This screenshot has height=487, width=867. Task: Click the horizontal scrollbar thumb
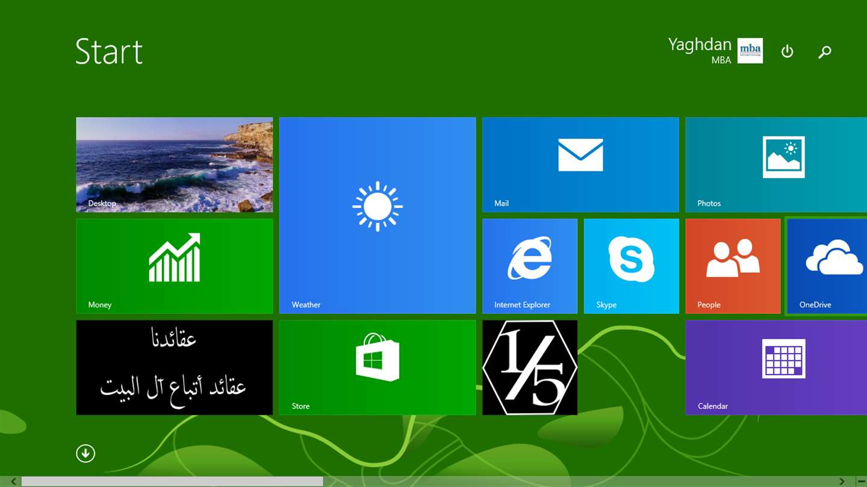click(172, 482)
